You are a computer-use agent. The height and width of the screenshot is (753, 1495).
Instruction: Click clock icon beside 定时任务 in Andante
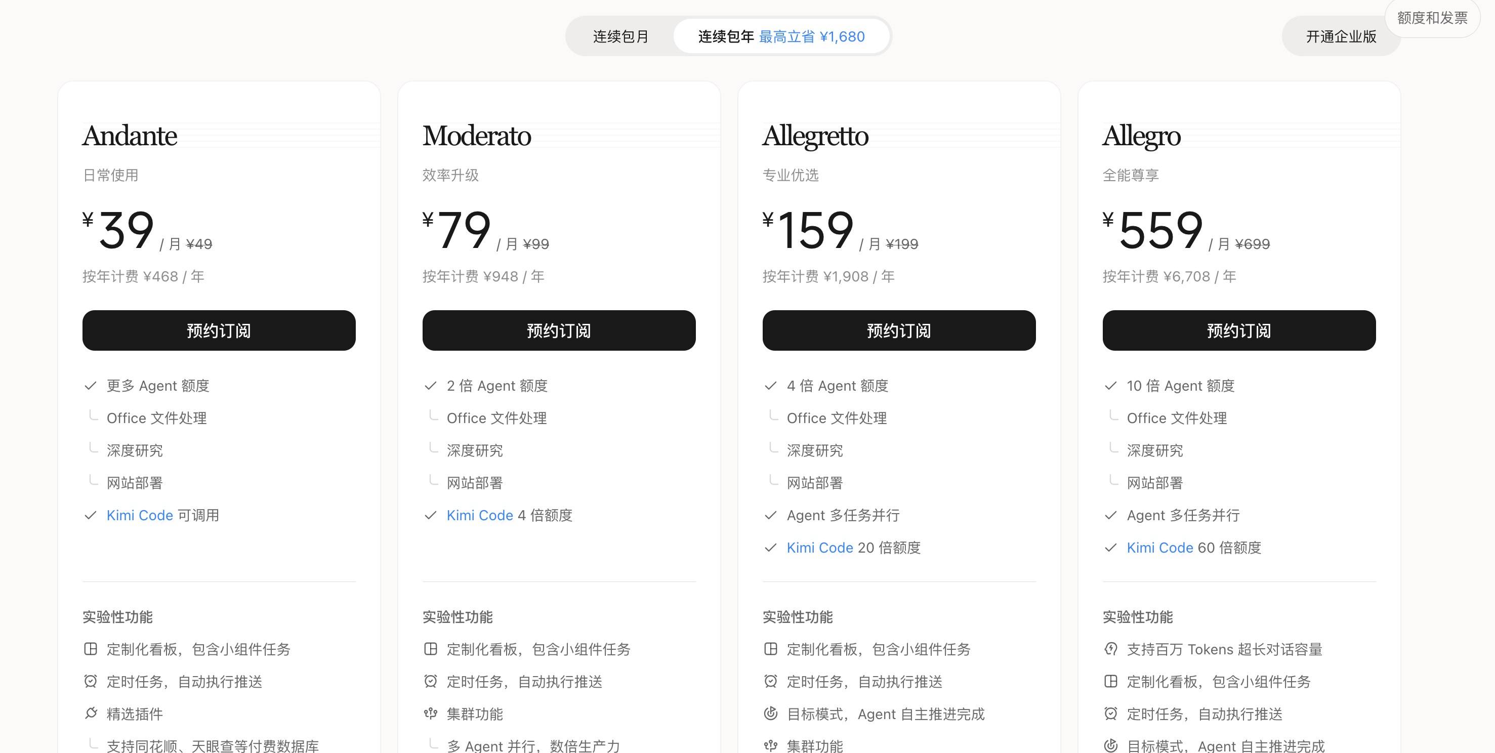coord(91,681)
